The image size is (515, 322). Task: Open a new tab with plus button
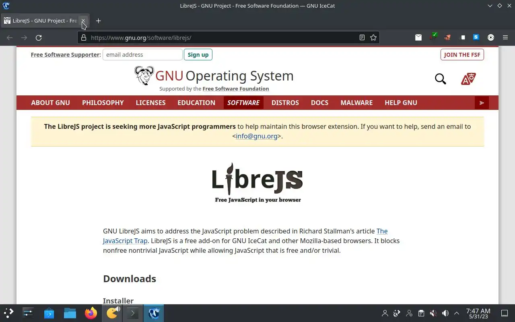pyautogui.click(x=98, y=21)
